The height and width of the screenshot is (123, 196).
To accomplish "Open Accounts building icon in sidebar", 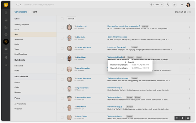I will tap(6, 27).
